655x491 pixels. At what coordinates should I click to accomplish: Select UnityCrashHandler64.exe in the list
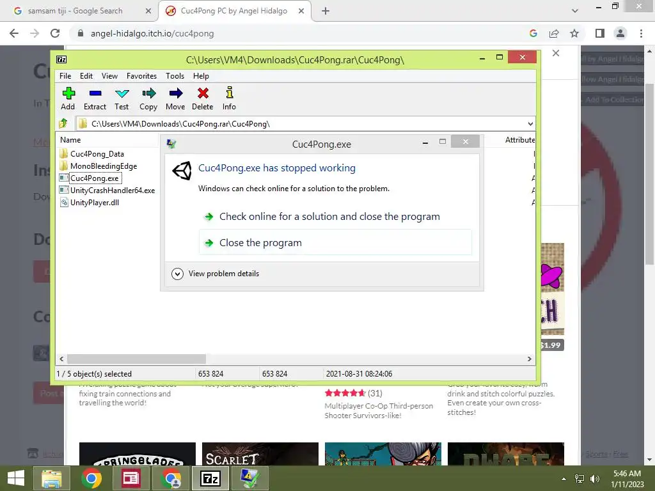point(113,191)
